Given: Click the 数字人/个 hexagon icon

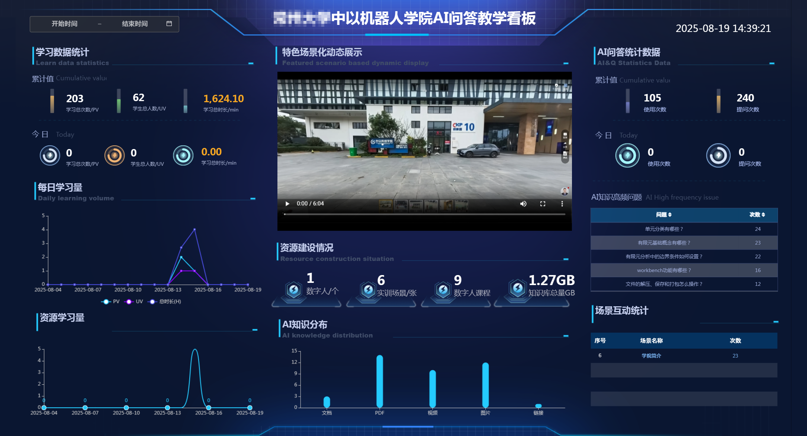Looking at the screenshot, I should 294,290.
